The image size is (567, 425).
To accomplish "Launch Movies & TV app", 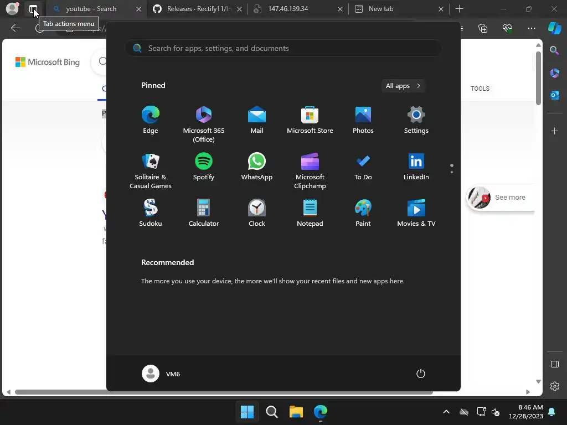I will point(416,213).
